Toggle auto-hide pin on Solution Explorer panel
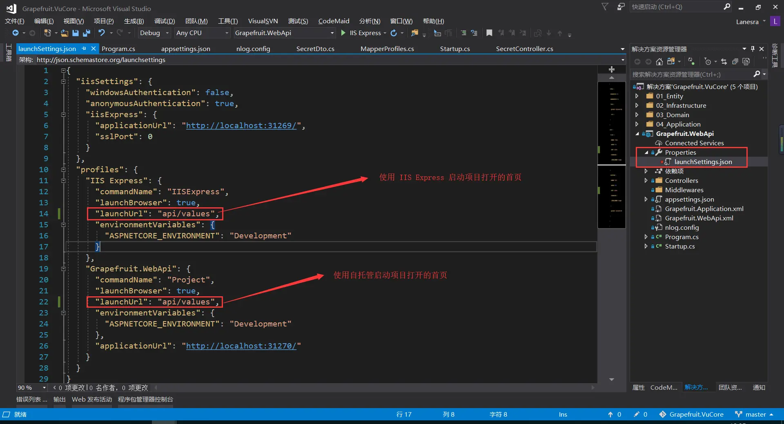 tap(753, 49)
